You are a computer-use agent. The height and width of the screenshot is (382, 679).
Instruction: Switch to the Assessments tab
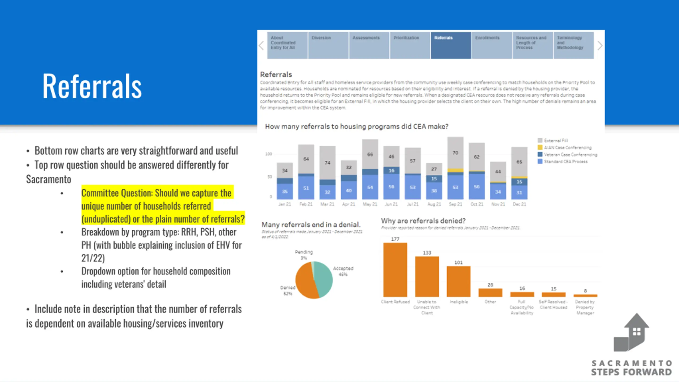tap(369, 45)
